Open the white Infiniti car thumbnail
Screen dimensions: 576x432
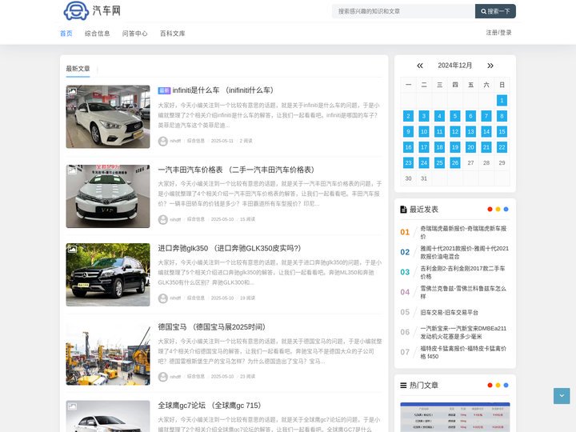pos(108,117)
